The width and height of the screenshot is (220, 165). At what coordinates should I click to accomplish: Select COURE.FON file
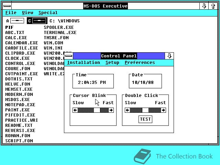[x=18, y=69]
